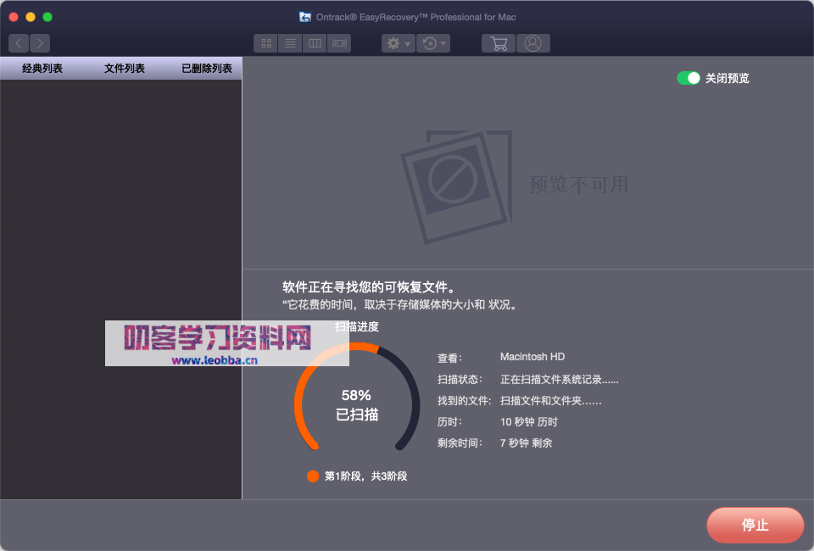Disable preview using the green switch
The height and width of the screenshot is (551, 814).
pos(689,77)
